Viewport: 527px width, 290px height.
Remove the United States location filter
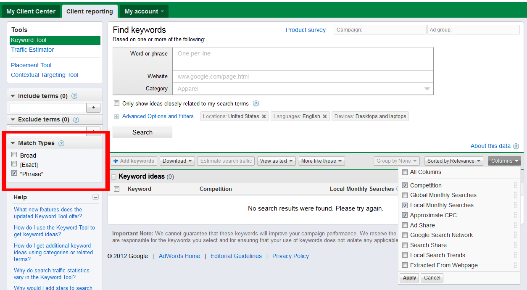(x=264, y=116)
